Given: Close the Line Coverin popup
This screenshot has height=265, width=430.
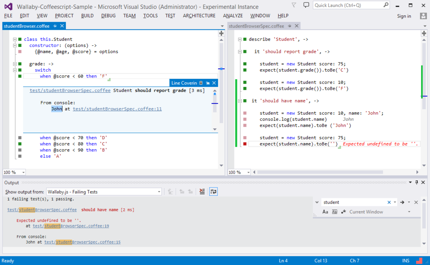Looking at the screenshot, I should 214,83.
